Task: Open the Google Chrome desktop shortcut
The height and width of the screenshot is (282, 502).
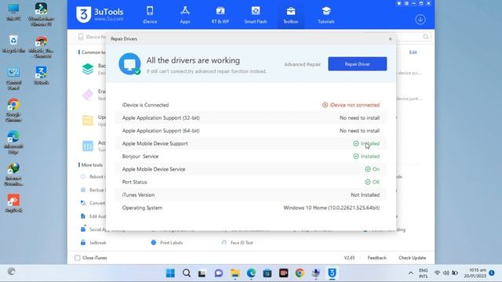Action: tap(13, 110)
